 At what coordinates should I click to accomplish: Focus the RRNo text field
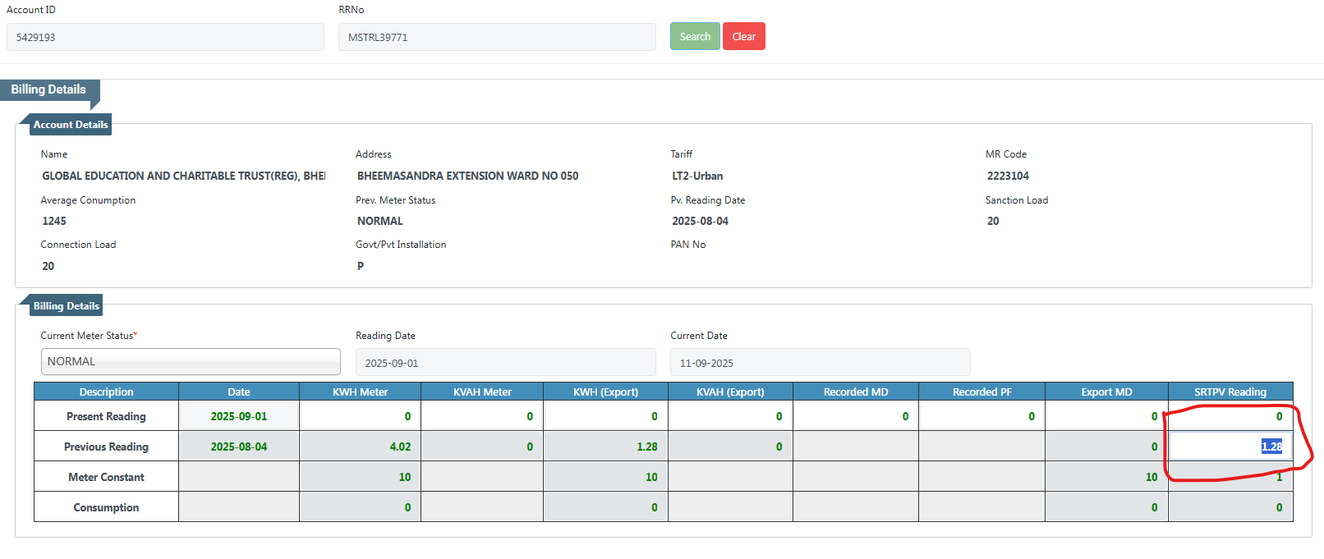point(497,37)
